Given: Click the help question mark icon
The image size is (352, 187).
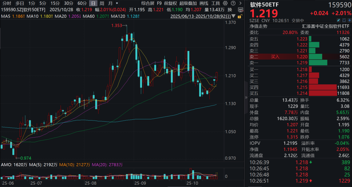Looking at the screenshot, I should tap(233, 3).
